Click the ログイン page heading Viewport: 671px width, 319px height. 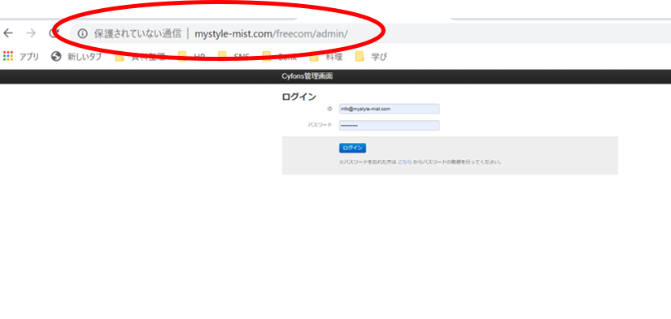pyautogui.click(x=298, y=97)
